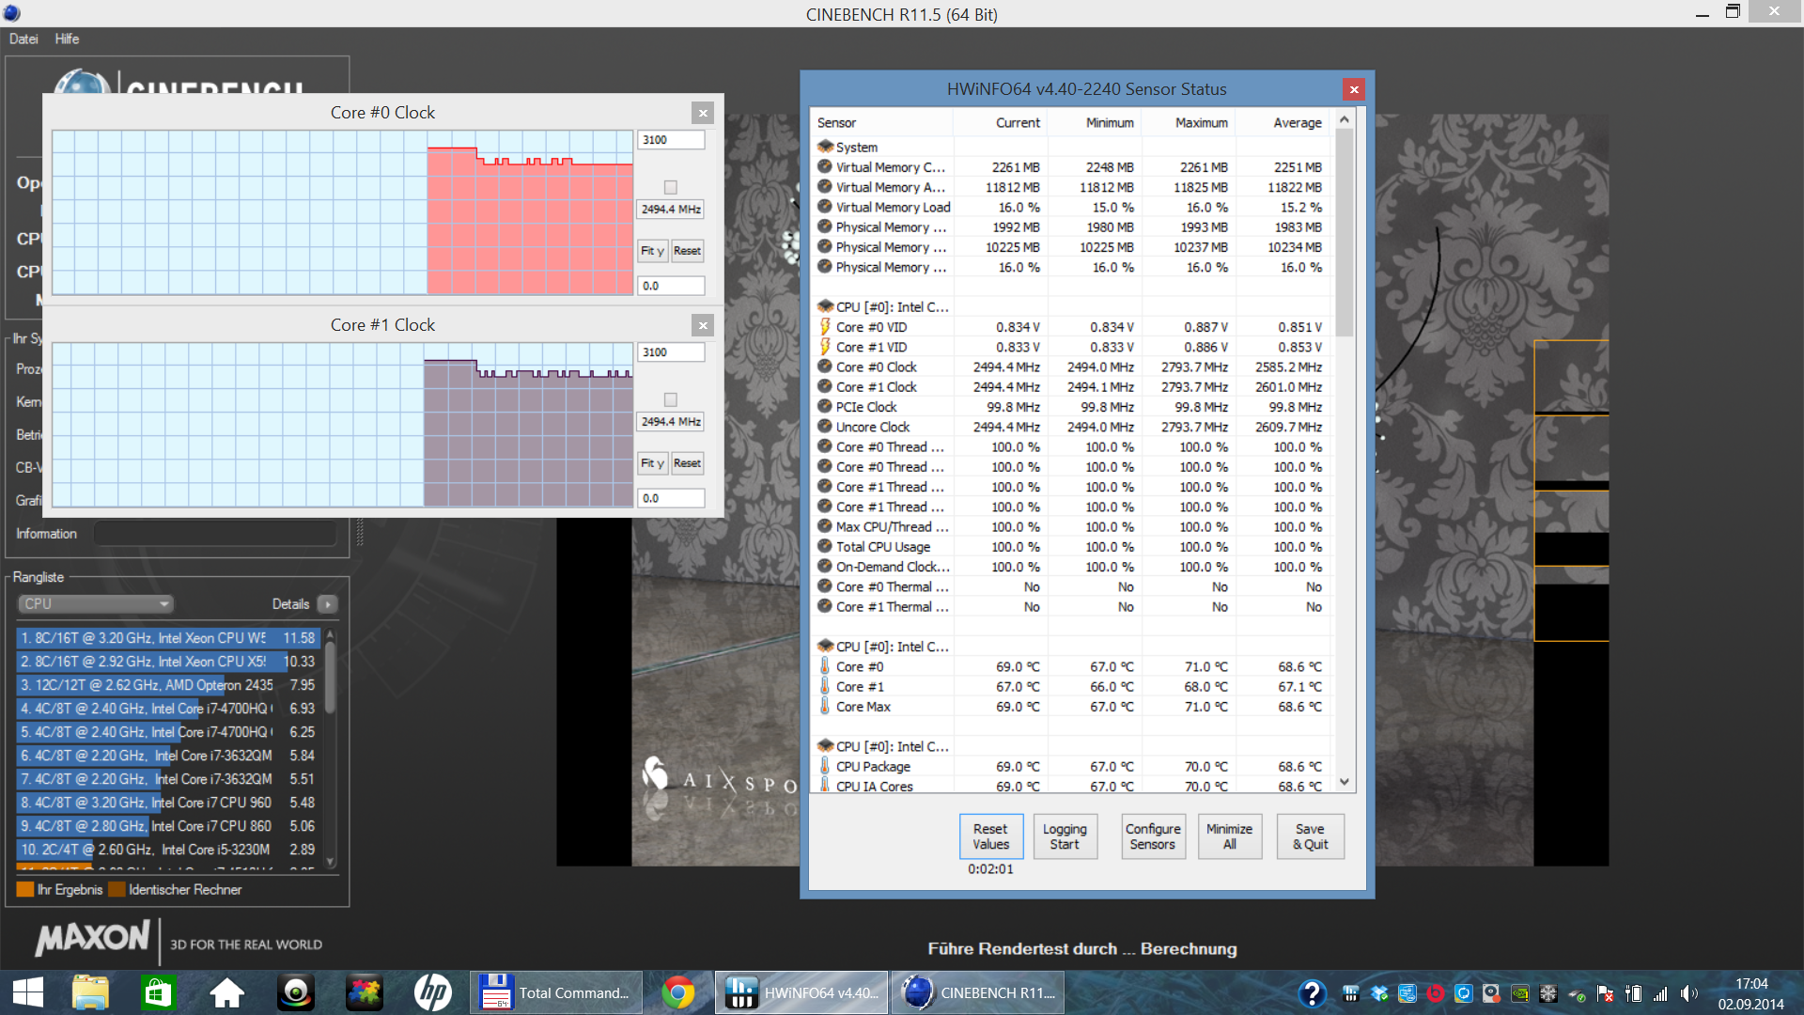The width and height of the screenshot is (1804, 1015).
Task: Click the 3100 max value field for Core #0
Action: [x=670, y=140]
